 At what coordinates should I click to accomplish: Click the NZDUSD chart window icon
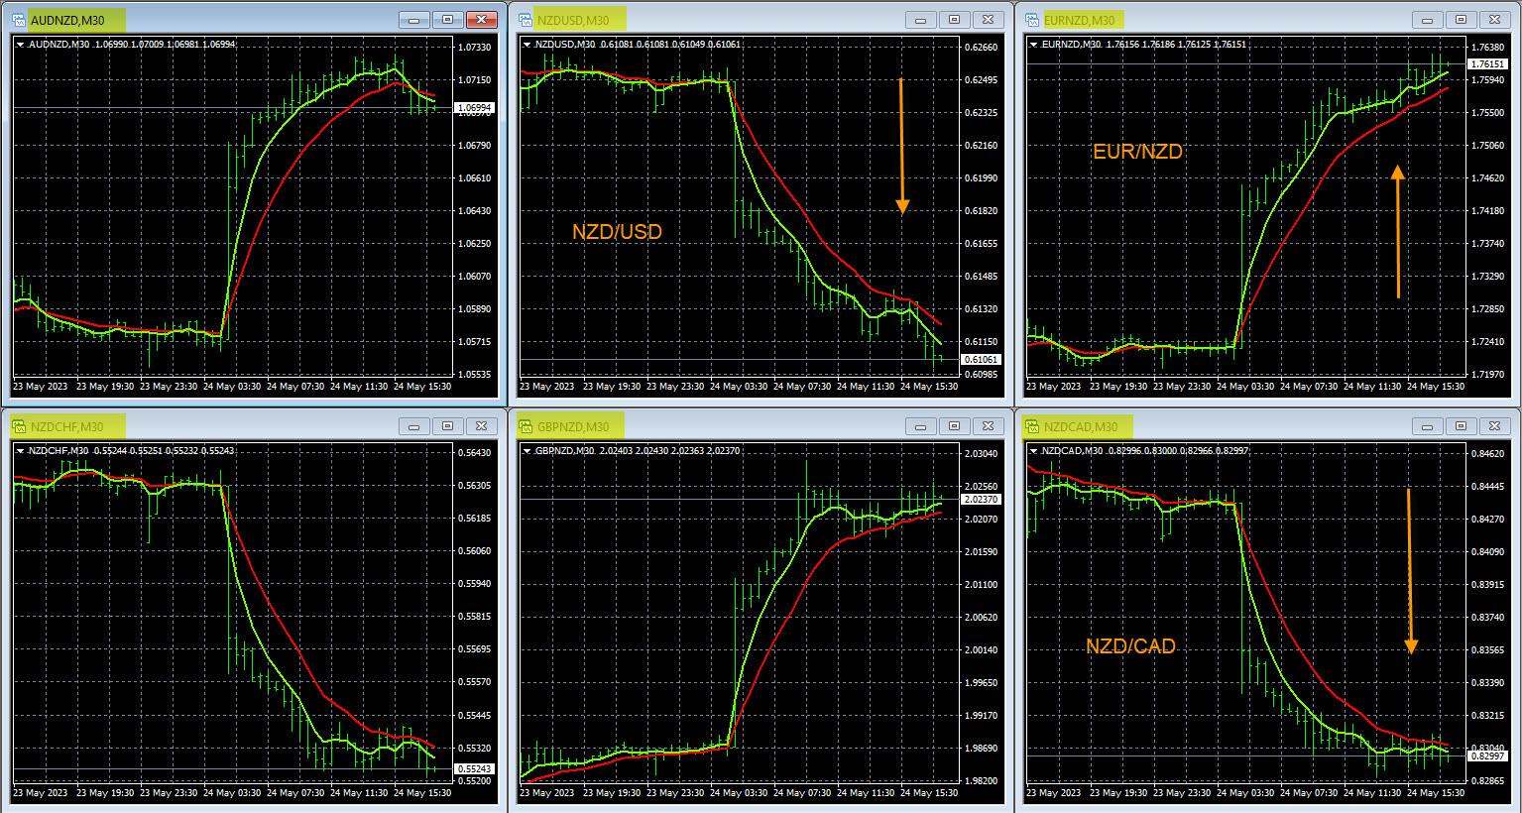point(526,20)
